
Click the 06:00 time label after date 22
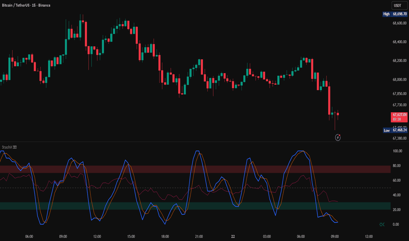click(x=301, y=237)
